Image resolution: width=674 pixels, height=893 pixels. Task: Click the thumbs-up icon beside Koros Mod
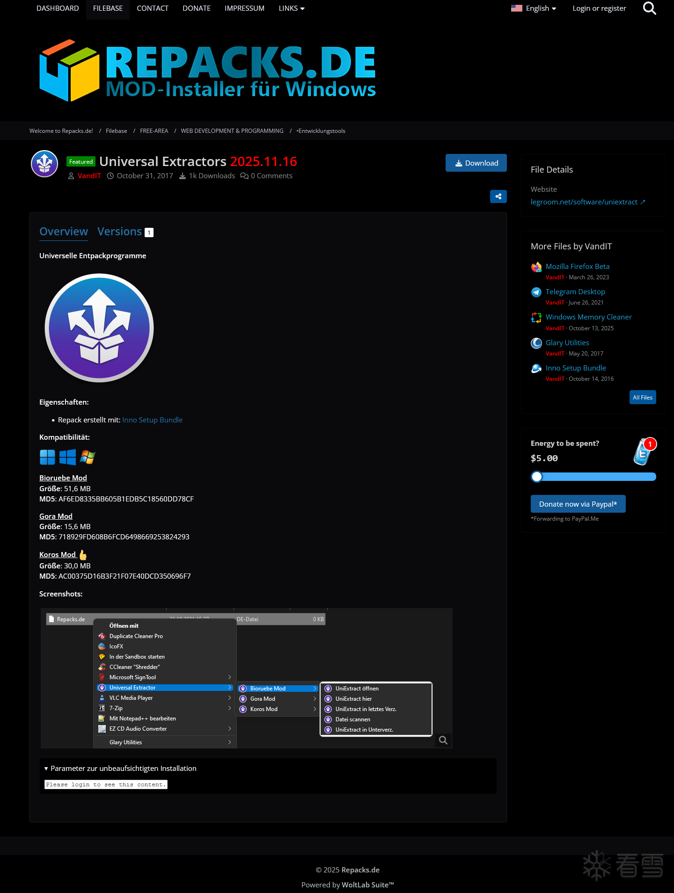tap(83, 555)
